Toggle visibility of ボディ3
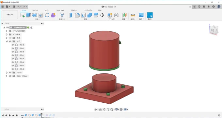222x118 pixels. (x=13, y=69)
